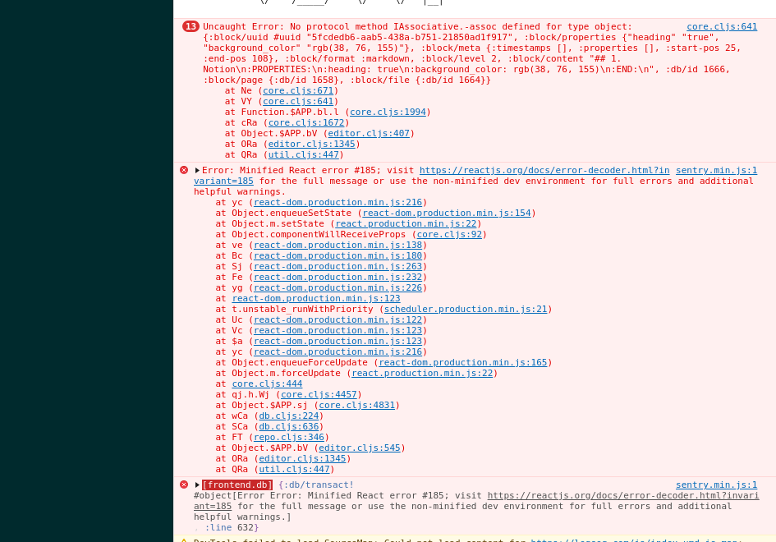The image size is (776, 542).
Task: Open the core.cljs:444 link
Action: point(267,384)
